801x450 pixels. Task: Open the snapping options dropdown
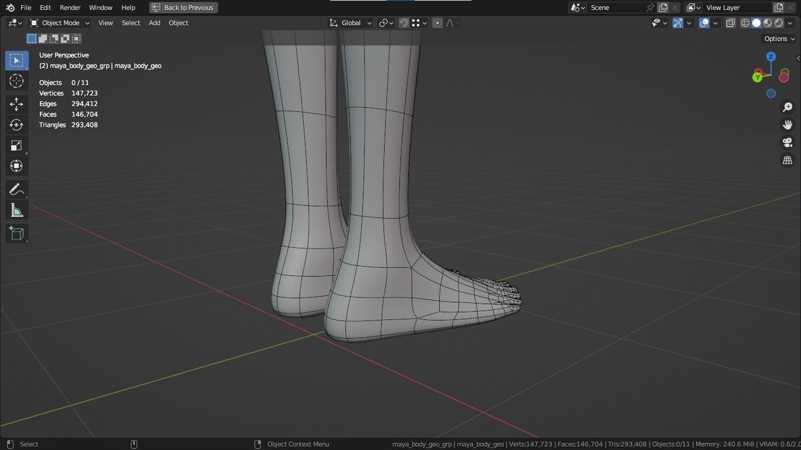tap(419, 23)
